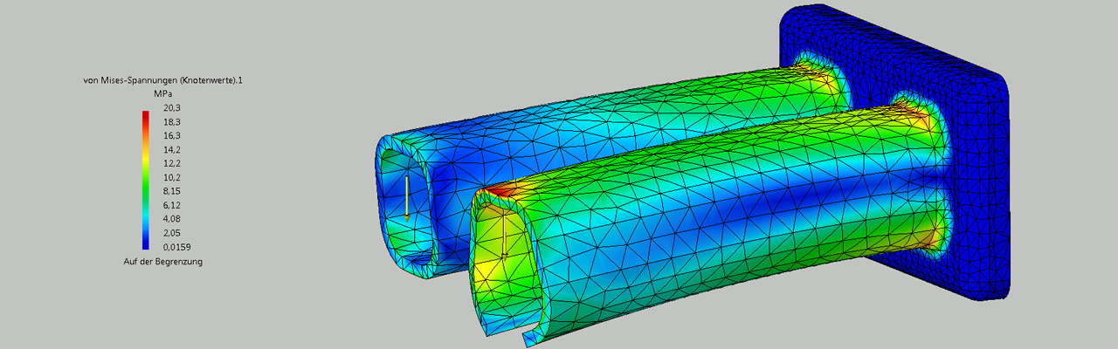This screenshot has width=1118, height=349.
Task: Open the stress color scale bar
Action: pyautogui.click(x=145, y=180)
